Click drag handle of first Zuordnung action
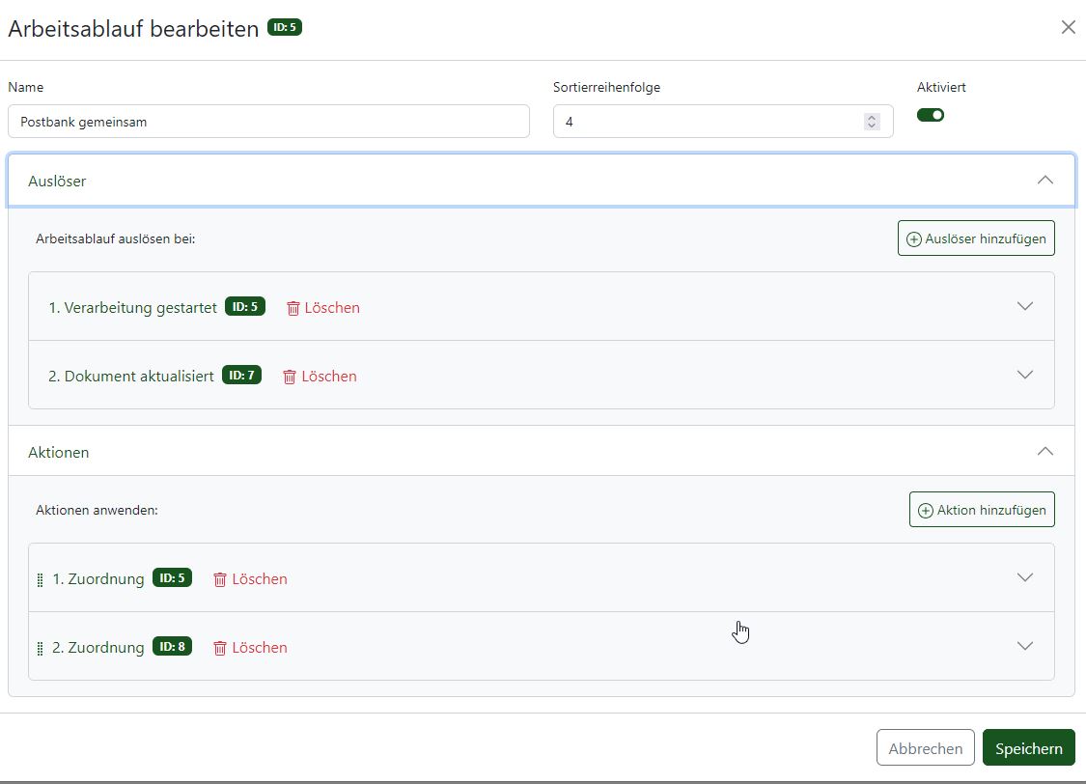 [x=41, y=580]
